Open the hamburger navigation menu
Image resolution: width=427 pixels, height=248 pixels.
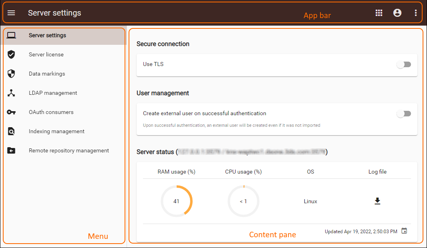11,13
